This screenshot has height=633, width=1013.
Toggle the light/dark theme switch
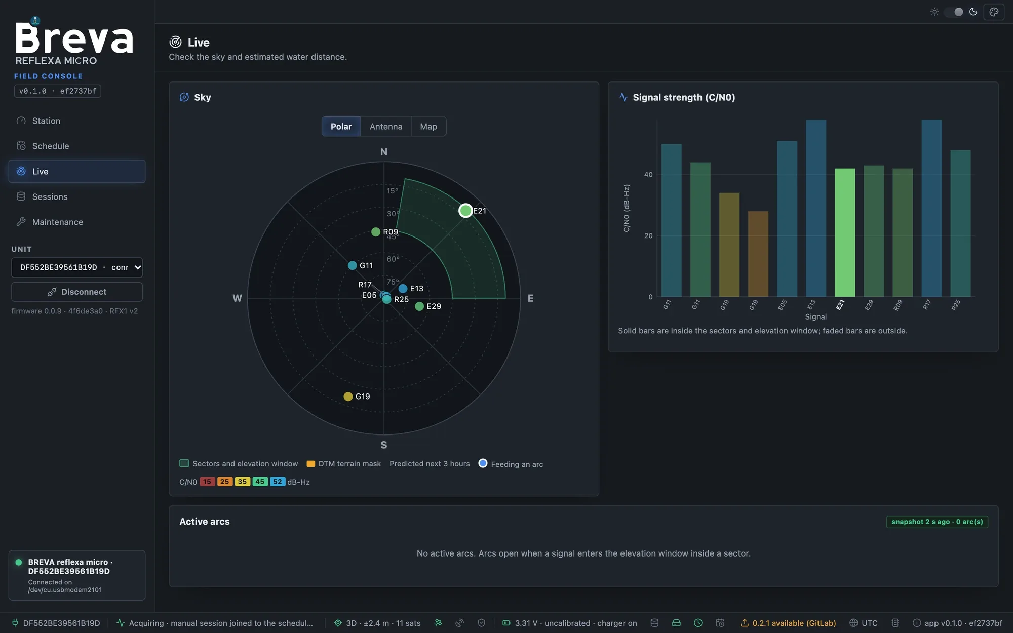pyautogui.click(x=954, y=12)
